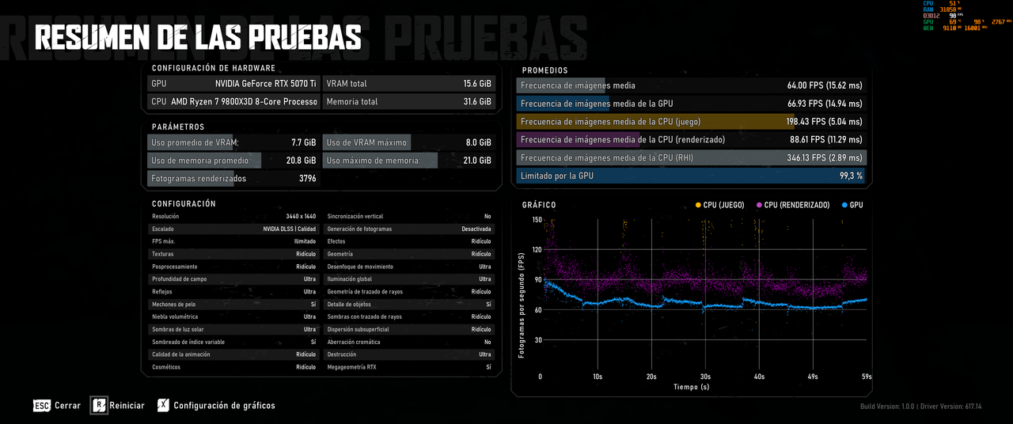Click the Geometría de trazado de rayos row
Screen dimensions: 1013x424
pyautogui.click(x=409, y=292)
